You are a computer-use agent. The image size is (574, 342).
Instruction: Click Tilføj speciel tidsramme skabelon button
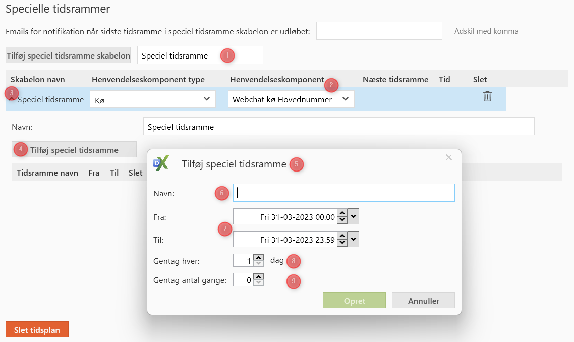(x=69, y=55)
